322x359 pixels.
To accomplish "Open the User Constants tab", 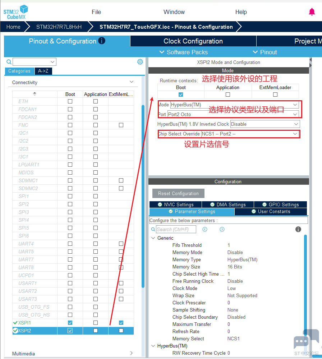I will coord(271,212).
